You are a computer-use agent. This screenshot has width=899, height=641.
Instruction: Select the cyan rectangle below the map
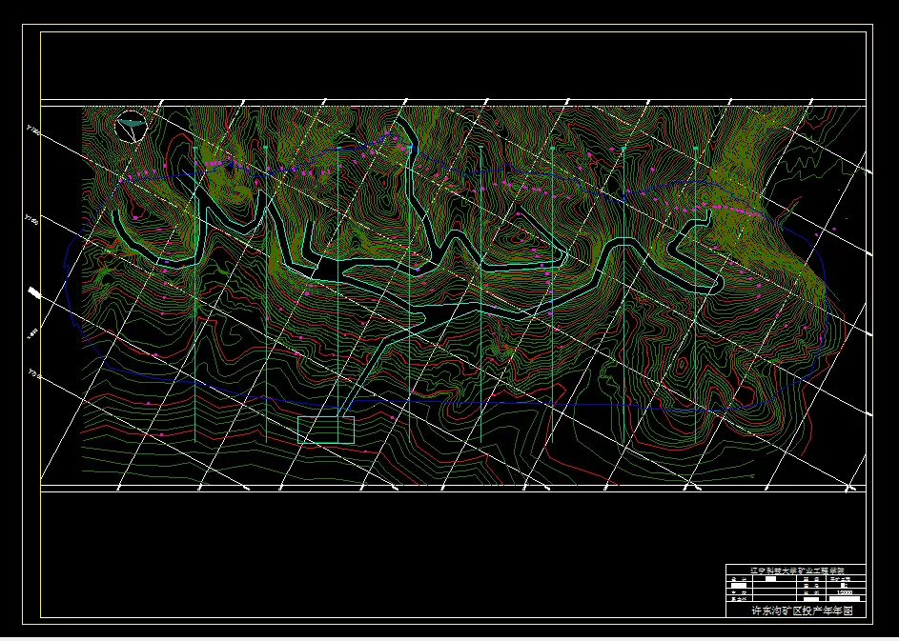[326, 430]
